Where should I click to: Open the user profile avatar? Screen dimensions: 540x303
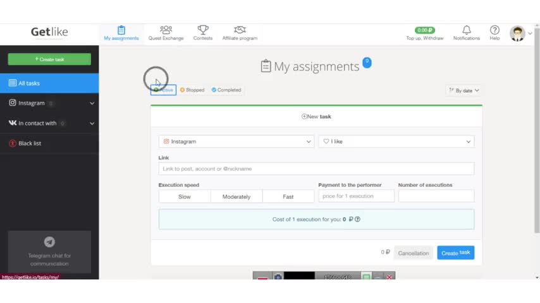pos(517,33)
